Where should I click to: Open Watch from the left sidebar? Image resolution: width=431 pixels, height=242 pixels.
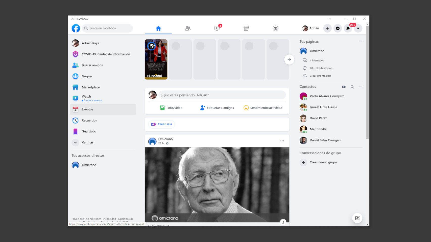pos(86,96)
